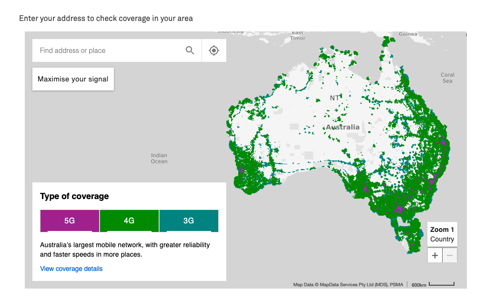The height and width of the screenshot is (300, 485).
Task: Click the Map Data MapData Services attribution
Action: [x=348, y=285]
